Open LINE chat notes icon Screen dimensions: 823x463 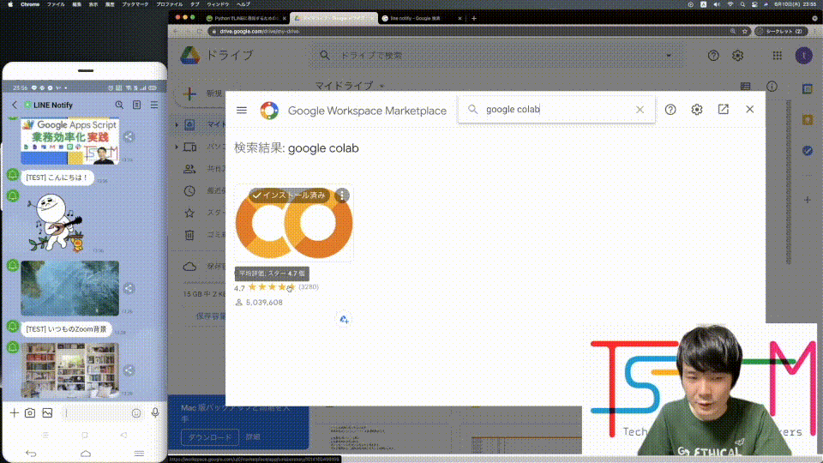[x=136, y=105]
